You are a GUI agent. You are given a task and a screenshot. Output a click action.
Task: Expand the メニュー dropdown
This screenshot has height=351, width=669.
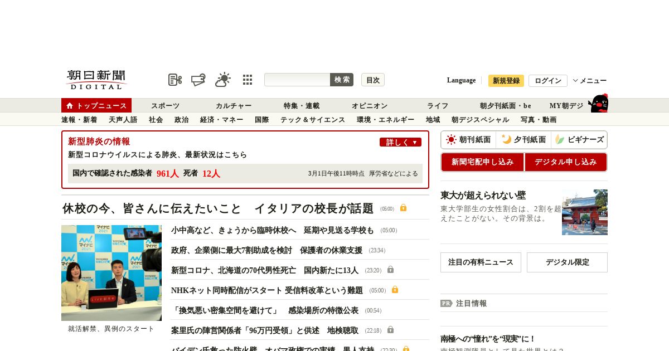click(590, 81)
